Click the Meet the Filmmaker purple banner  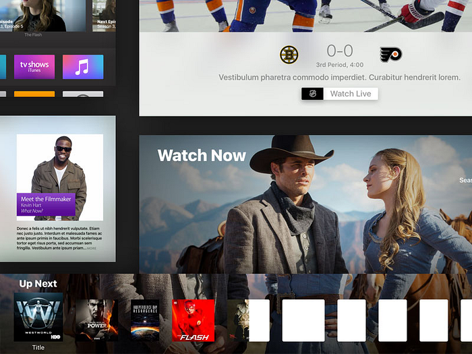click(46, 204)
